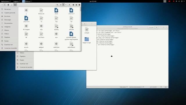Toggle INS insert mode in editor status bar

coord(166,87)
